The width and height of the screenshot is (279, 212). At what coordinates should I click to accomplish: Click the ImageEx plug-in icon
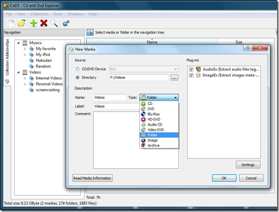pyautogui.click(x=198, y=75)
